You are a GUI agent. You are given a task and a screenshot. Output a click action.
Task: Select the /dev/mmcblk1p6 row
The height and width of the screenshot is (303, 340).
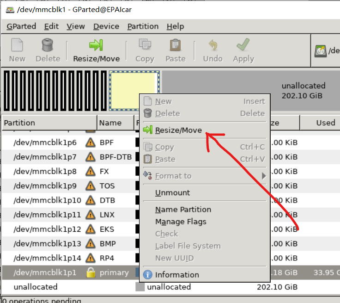[x=70, y=142]
